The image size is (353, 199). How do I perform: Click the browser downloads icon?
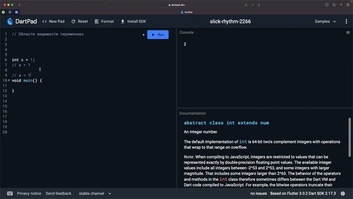point(327,5)
